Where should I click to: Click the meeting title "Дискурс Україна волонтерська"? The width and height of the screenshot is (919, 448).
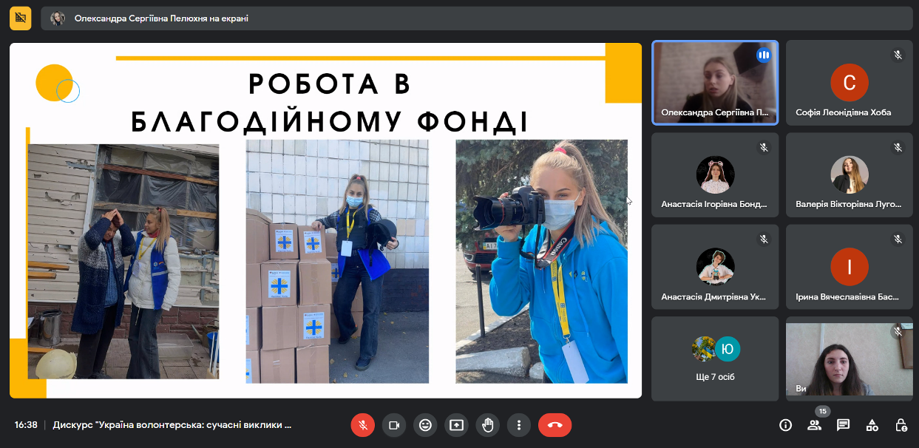[x=172, y=425]
